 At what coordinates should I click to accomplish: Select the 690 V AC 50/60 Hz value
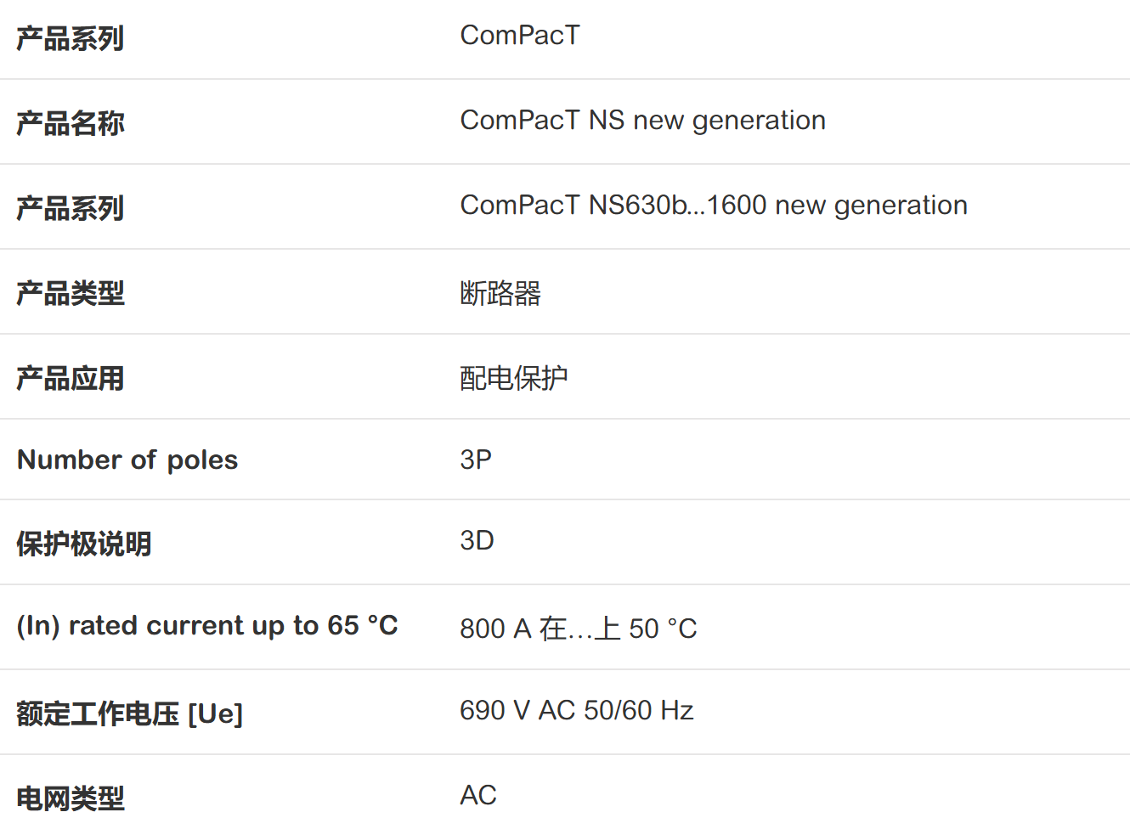576,711
